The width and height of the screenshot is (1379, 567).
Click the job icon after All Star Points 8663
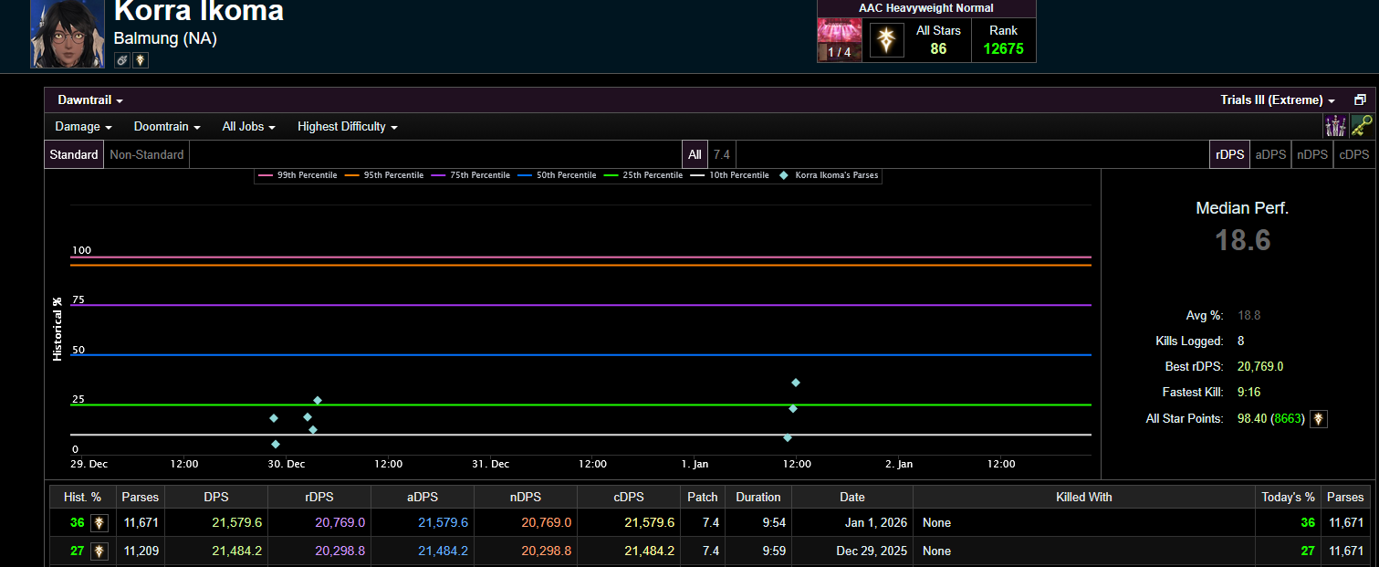click(1318, 419)
